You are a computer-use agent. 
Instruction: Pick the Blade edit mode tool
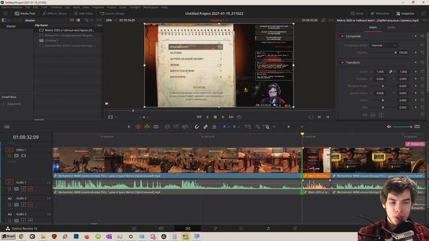156,127
